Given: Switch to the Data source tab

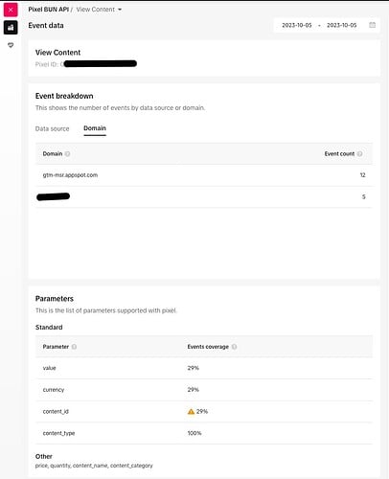Looking at the screenshot, I should (52, 128).
